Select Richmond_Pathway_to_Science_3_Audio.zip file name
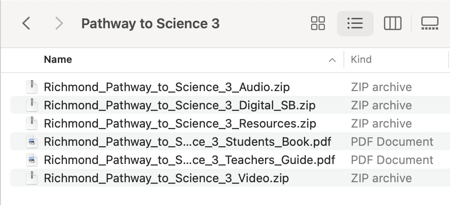The width and height of the screenshot is (450, 205). coord(167,87)
